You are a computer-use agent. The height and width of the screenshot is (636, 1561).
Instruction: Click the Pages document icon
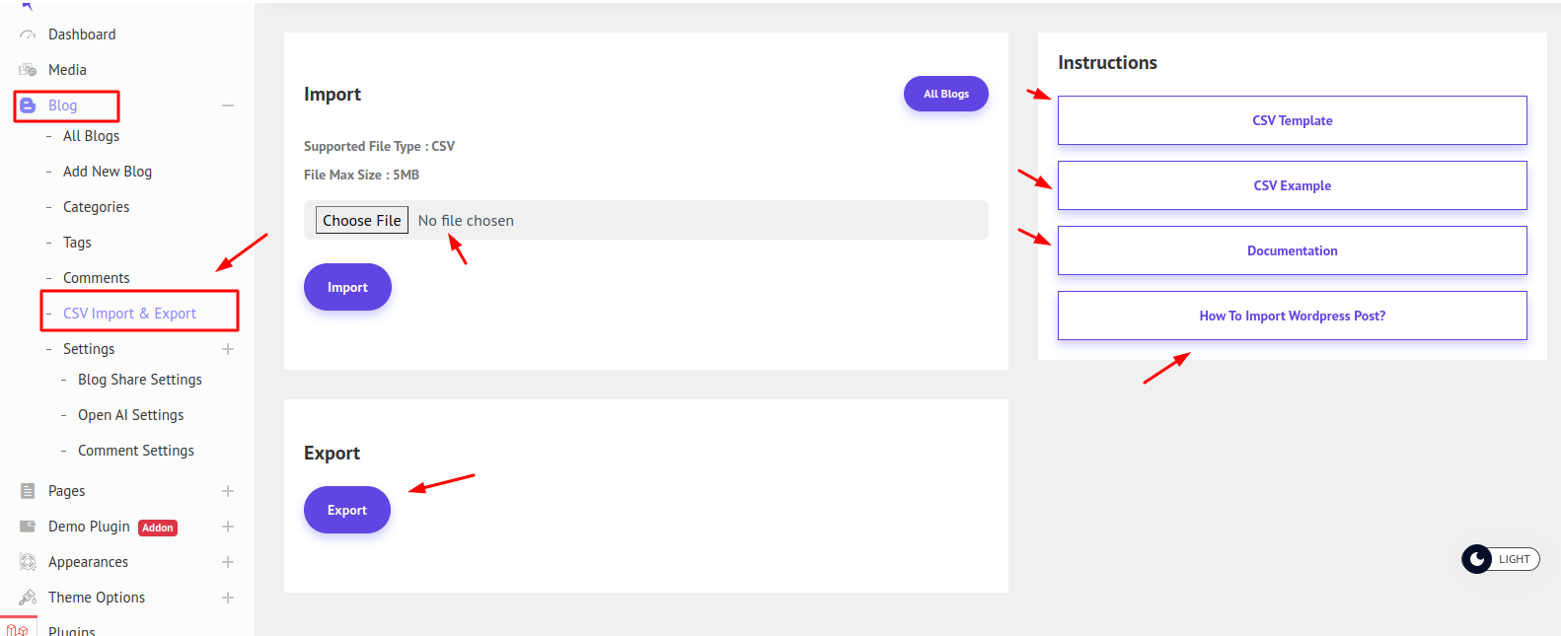tap(28, 491)
